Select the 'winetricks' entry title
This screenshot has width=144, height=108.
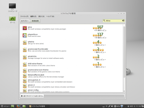32,56
